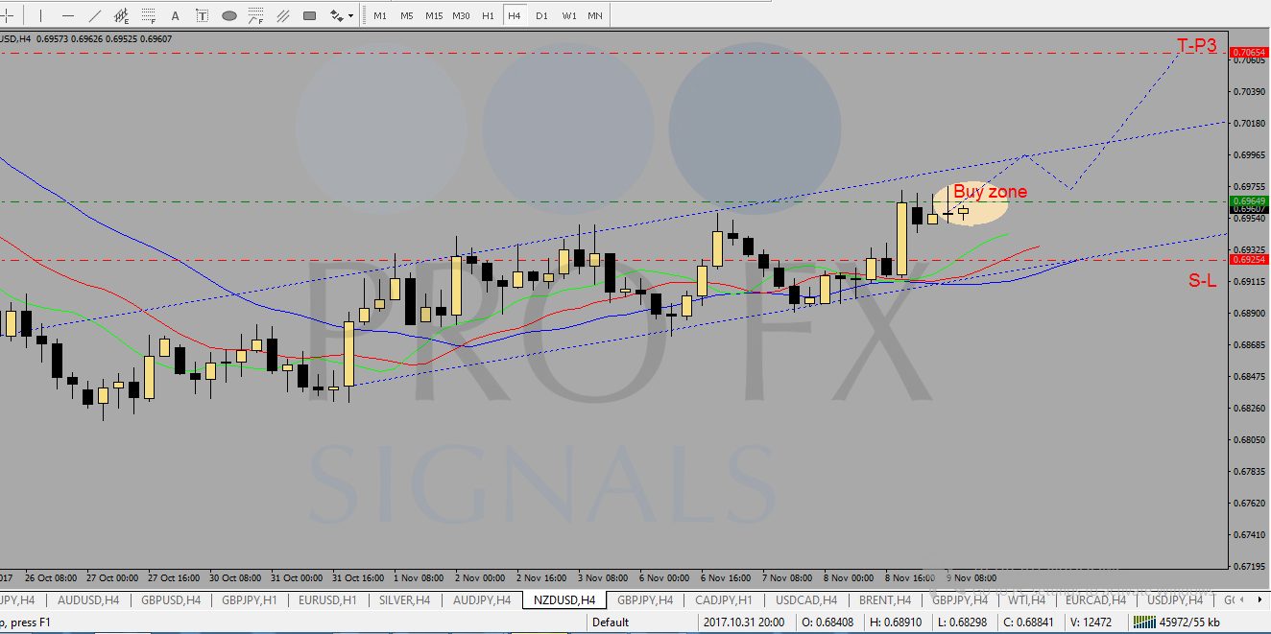Choose the horizontal line drawing tool

pos(68,15)
